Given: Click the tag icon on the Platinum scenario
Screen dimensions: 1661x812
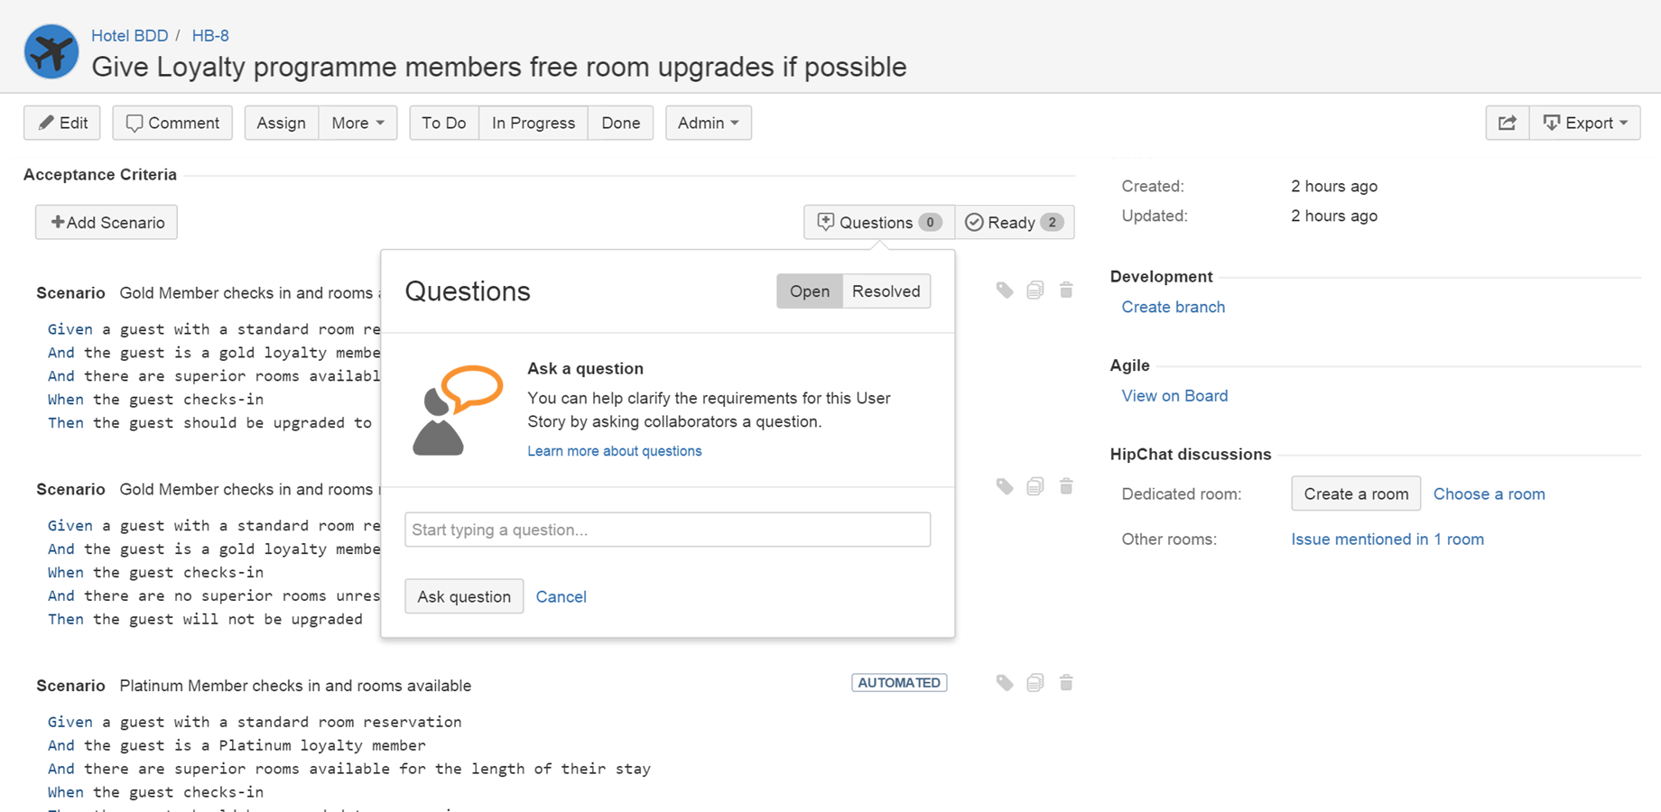Looking at the screenshot, I should (1005, 683).
